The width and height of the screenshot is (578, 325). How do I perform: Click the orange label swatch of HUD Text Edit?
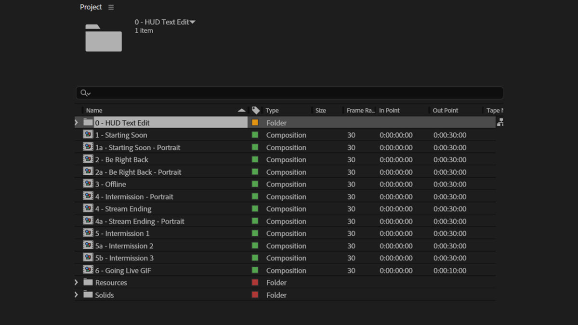(x=255, y=123)
